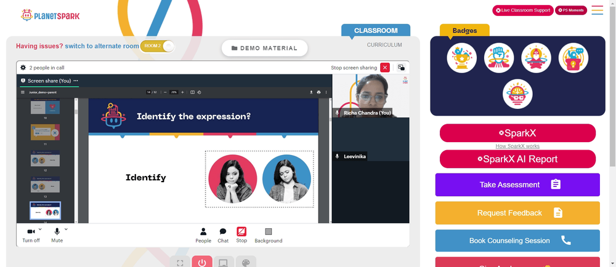Click PDF page number field showing 14
Screen dimensions: 616x267
pos(149,92)
